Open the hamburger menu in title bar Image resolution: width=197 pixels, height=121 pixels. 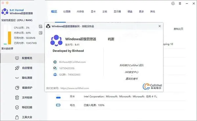[x=180, y=4]
